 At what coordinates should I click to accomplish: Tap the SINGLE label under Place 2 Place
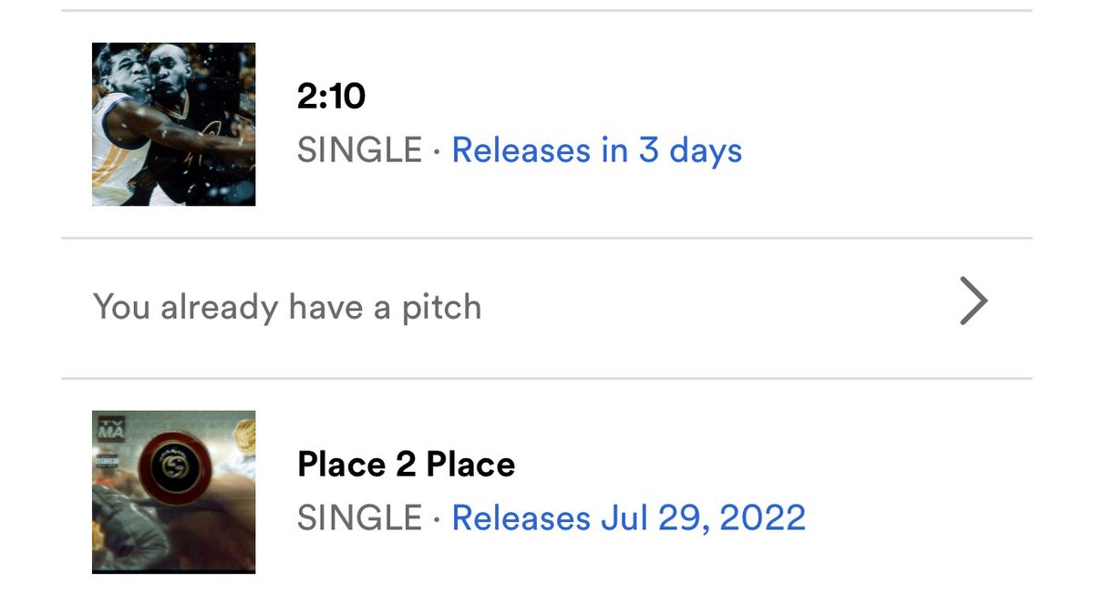[360, 518]
